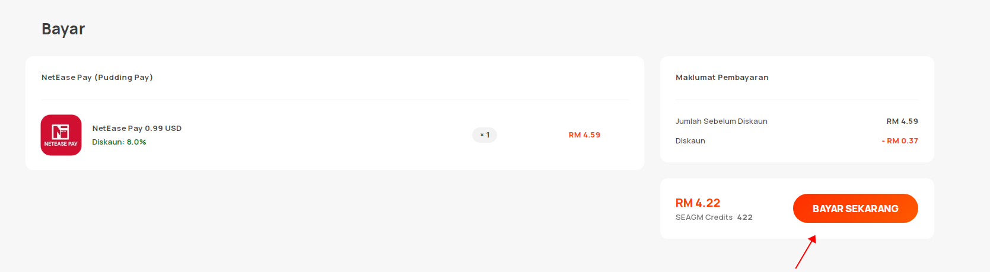The image size is (990, 272).
Task: Select the ×1 quantity badge
Action: pos(485,135)
